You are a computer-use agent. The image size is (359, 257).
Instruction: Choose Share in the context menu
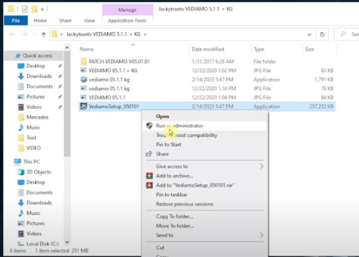[162, 154]
